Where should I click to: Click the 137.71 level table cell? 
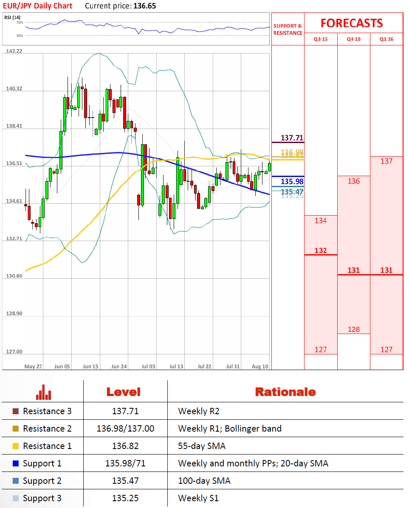coord(125,411)
